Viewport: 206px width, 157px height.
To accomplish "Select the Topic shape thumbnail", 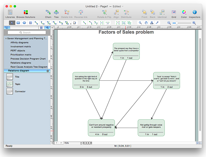I will coord(10,84).
